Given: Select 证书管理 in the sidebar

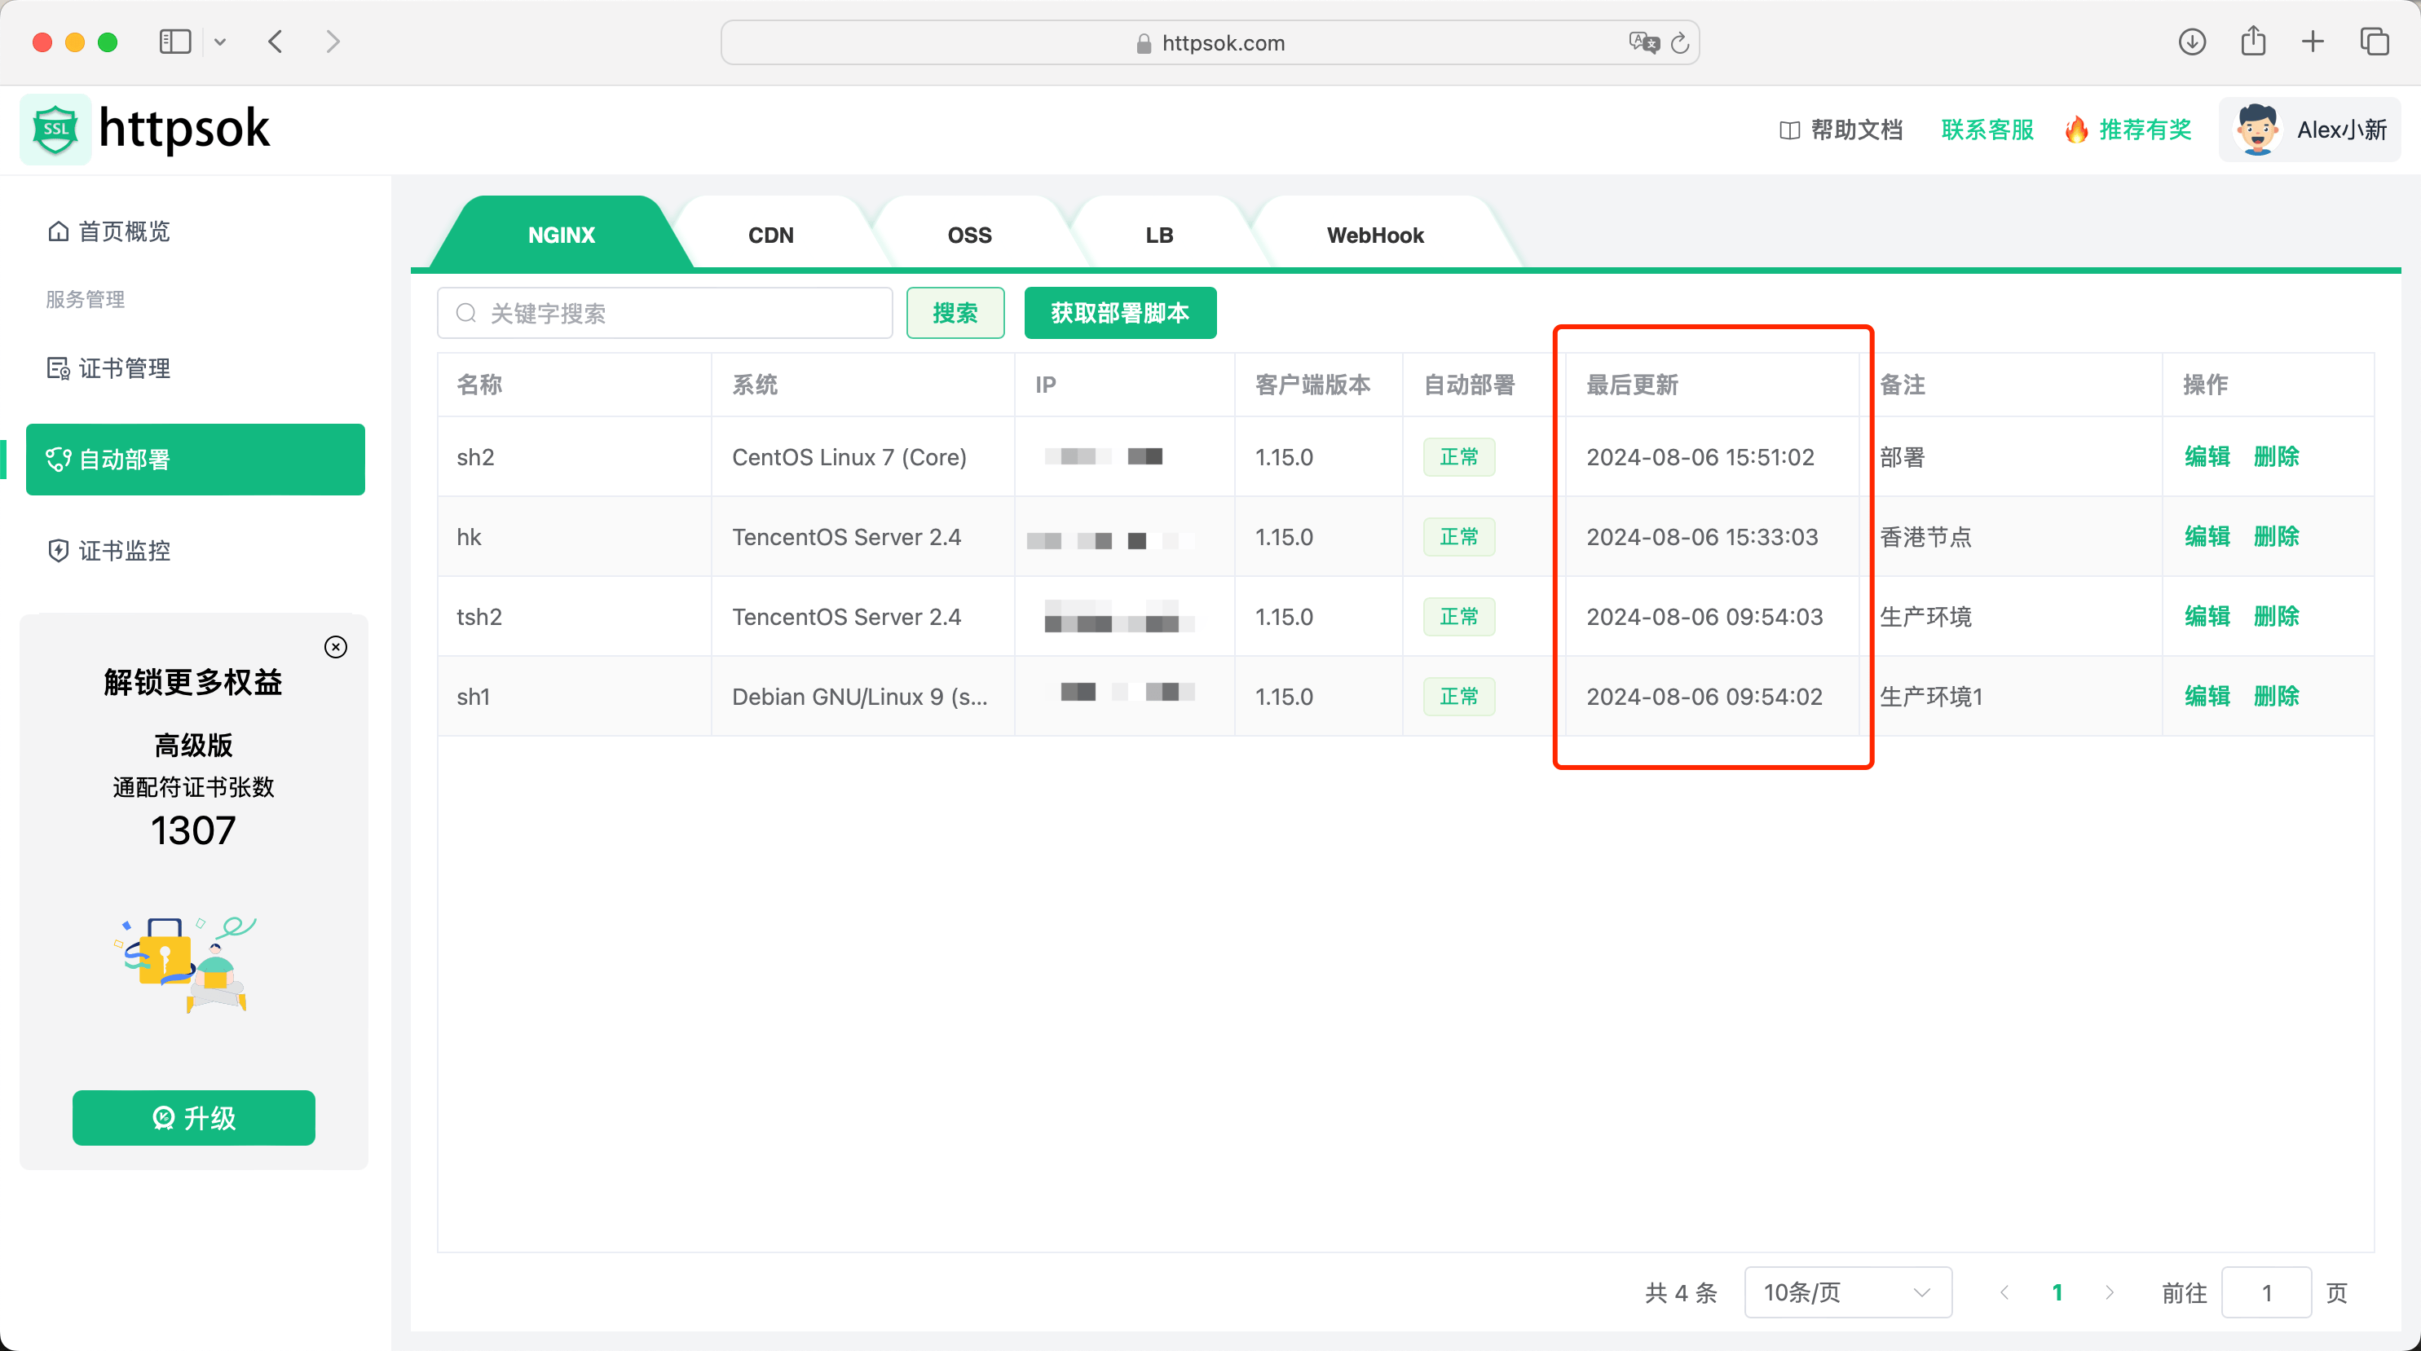Looking at the screenshot, I should 123,368.
